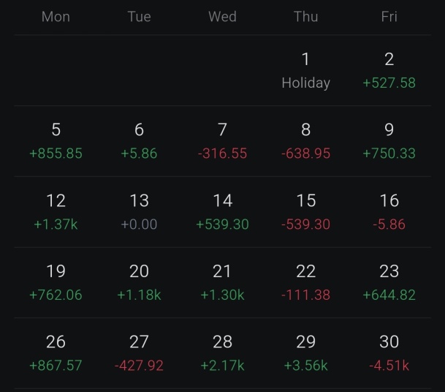The height and width of the screenshot is (392, 445).
Task: Select day 2 showing +527.58
Action: coord(389,71)
